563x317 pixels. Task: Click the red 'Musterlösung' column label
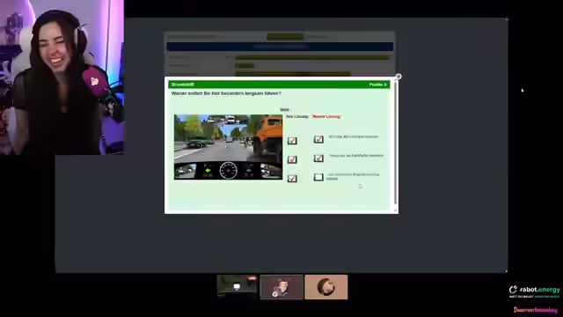click(326, 116)
